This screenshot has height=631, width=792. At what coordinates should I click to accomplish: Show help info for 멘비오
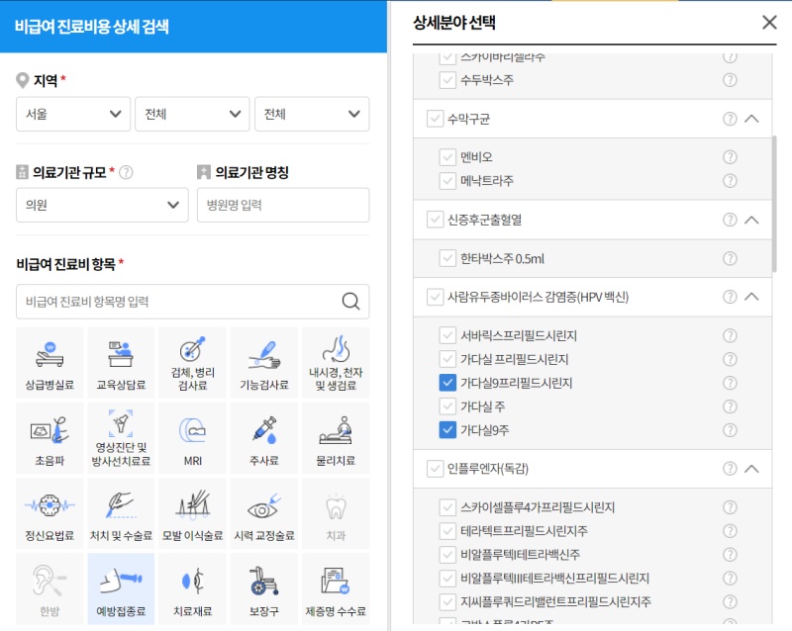[x=730, y=157]
